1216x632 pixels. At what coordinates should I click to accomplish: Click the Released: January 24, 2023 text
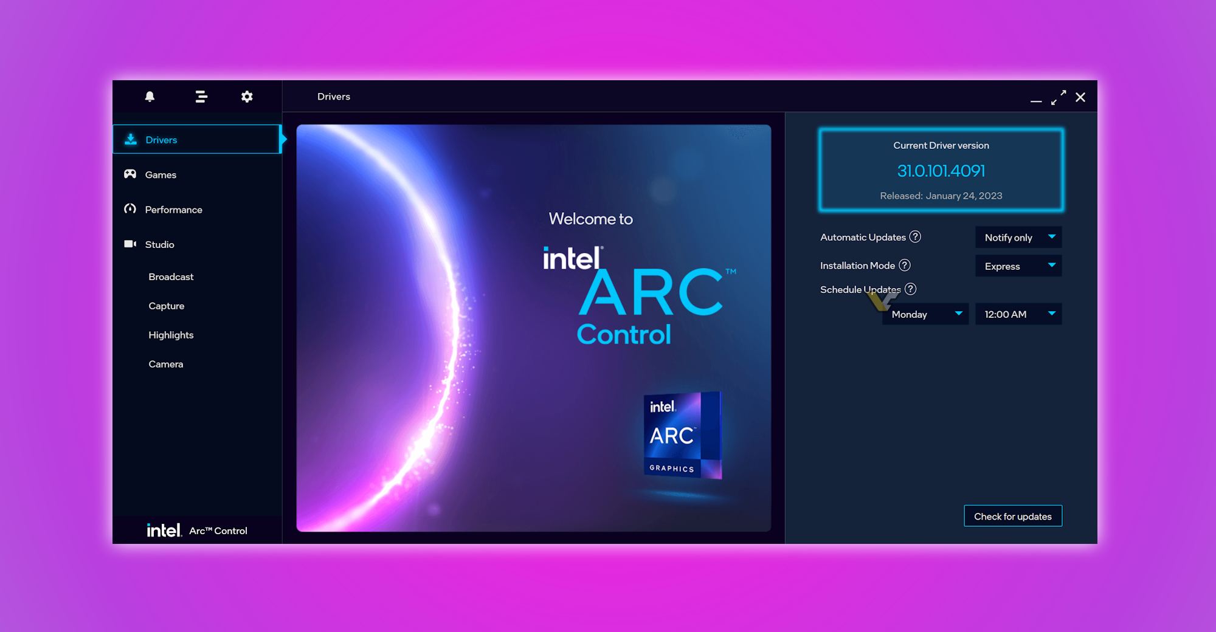click(x=941, y=196)
